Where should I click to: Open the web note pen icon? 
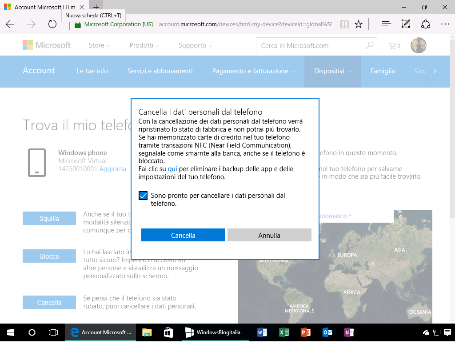tap(406, 24)
